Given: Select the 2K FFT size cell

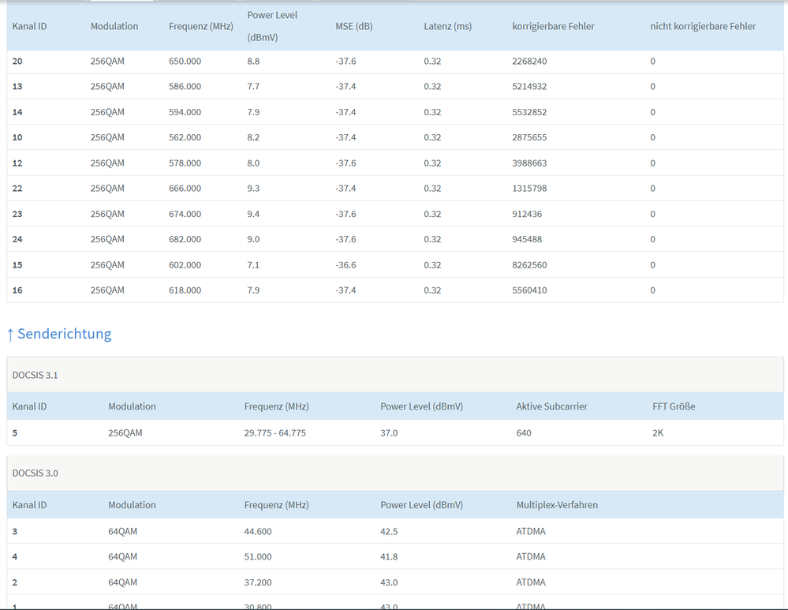Looking at the screenshot, I should click(658, 432).
